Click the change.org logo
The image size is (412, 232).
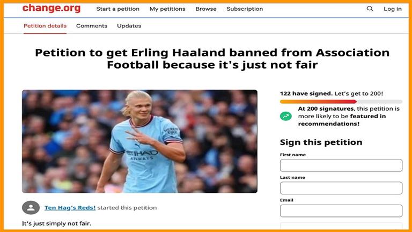tap(51, 8)
